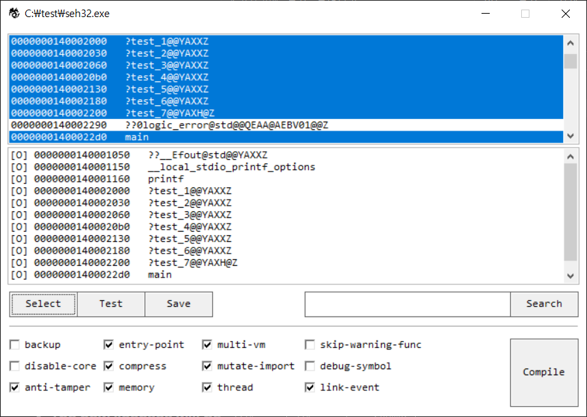Start compilation with the Compile button
Viewport: 587px width, 417px height.
click(x=544, y=372)
